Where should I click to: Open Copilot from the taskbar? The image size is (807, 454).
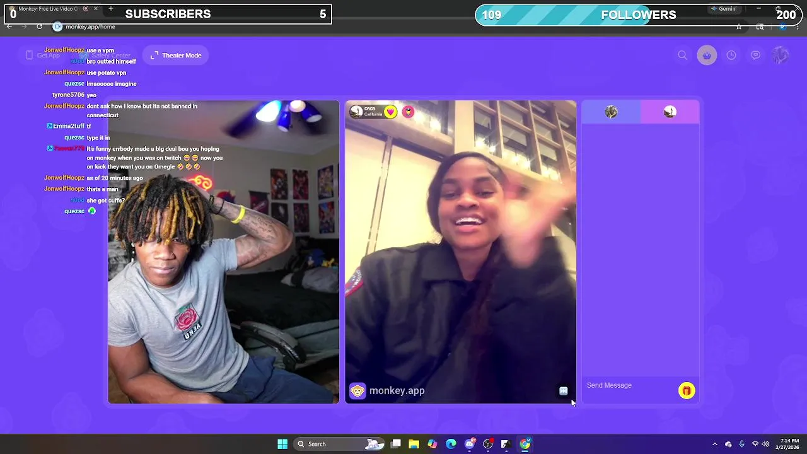coord(433,444)
